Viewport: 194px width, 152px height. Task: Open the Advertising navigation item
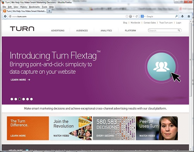(x=57, y=31)
